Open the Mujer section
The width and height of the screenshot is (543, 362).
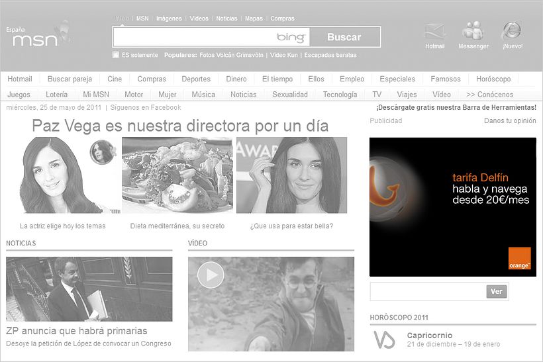(168, 95)
